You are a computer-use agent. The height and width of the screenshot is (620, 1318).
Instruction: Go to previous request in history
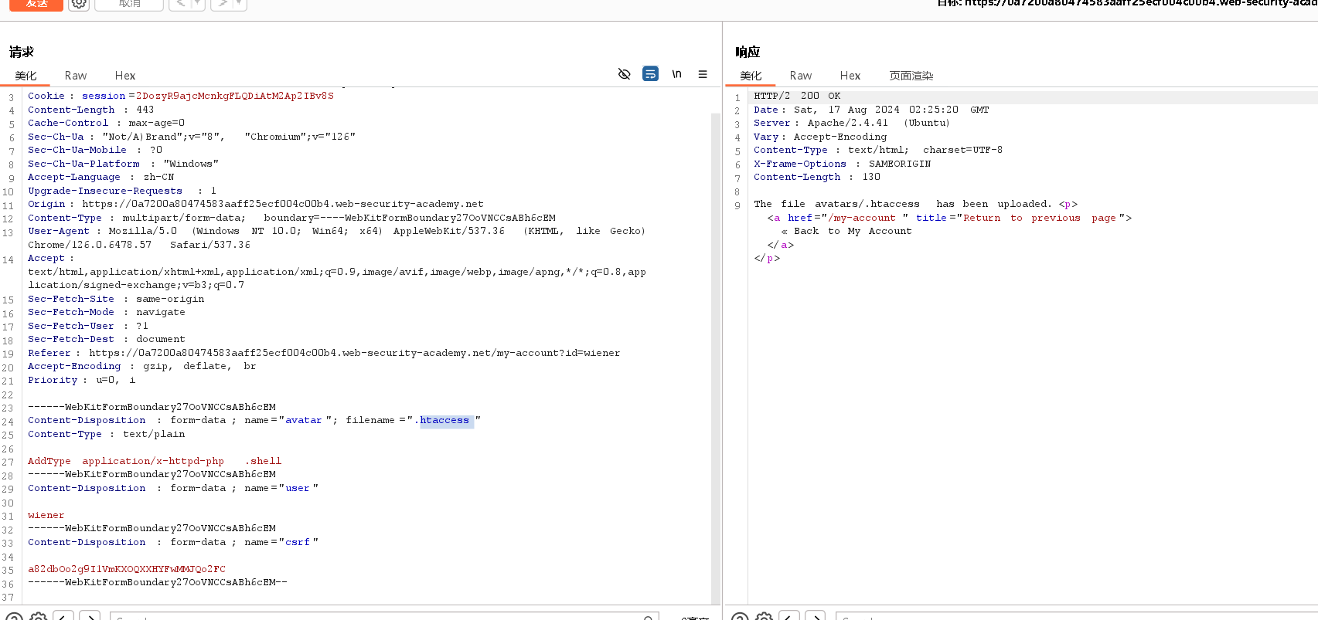[180, 4]
